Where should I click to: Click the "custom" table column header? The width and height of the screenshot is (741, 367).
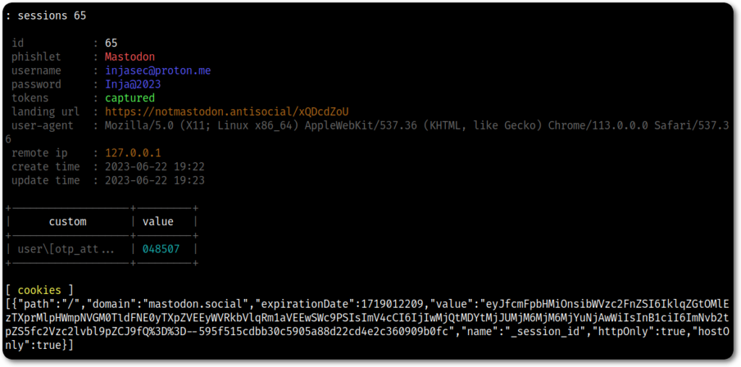point(67,222)
